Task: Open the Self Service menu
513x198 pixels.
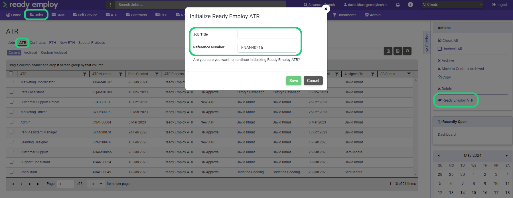Action: point(85,15)
